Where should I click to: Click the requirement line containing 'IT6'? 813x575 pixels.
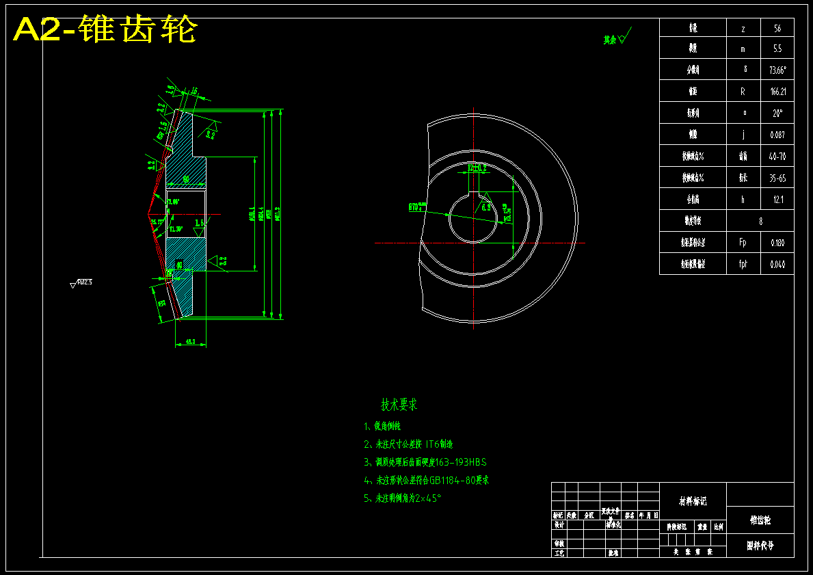pos(409,444)
